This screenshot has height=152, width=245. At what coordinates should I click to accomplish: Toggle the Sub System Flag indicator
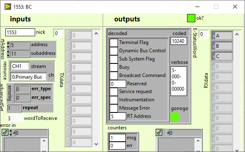point(114,59)
